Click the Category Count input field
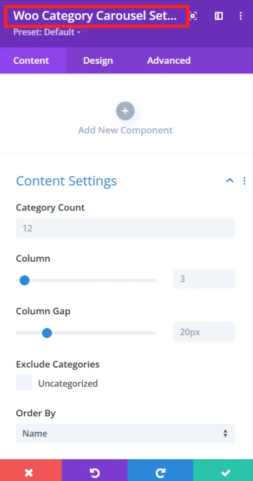 point(125,228)
